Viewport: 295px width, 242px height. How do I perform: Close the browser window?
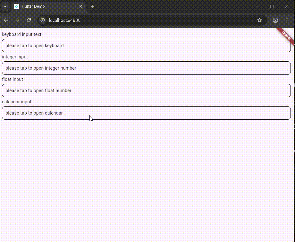[287, 6]
